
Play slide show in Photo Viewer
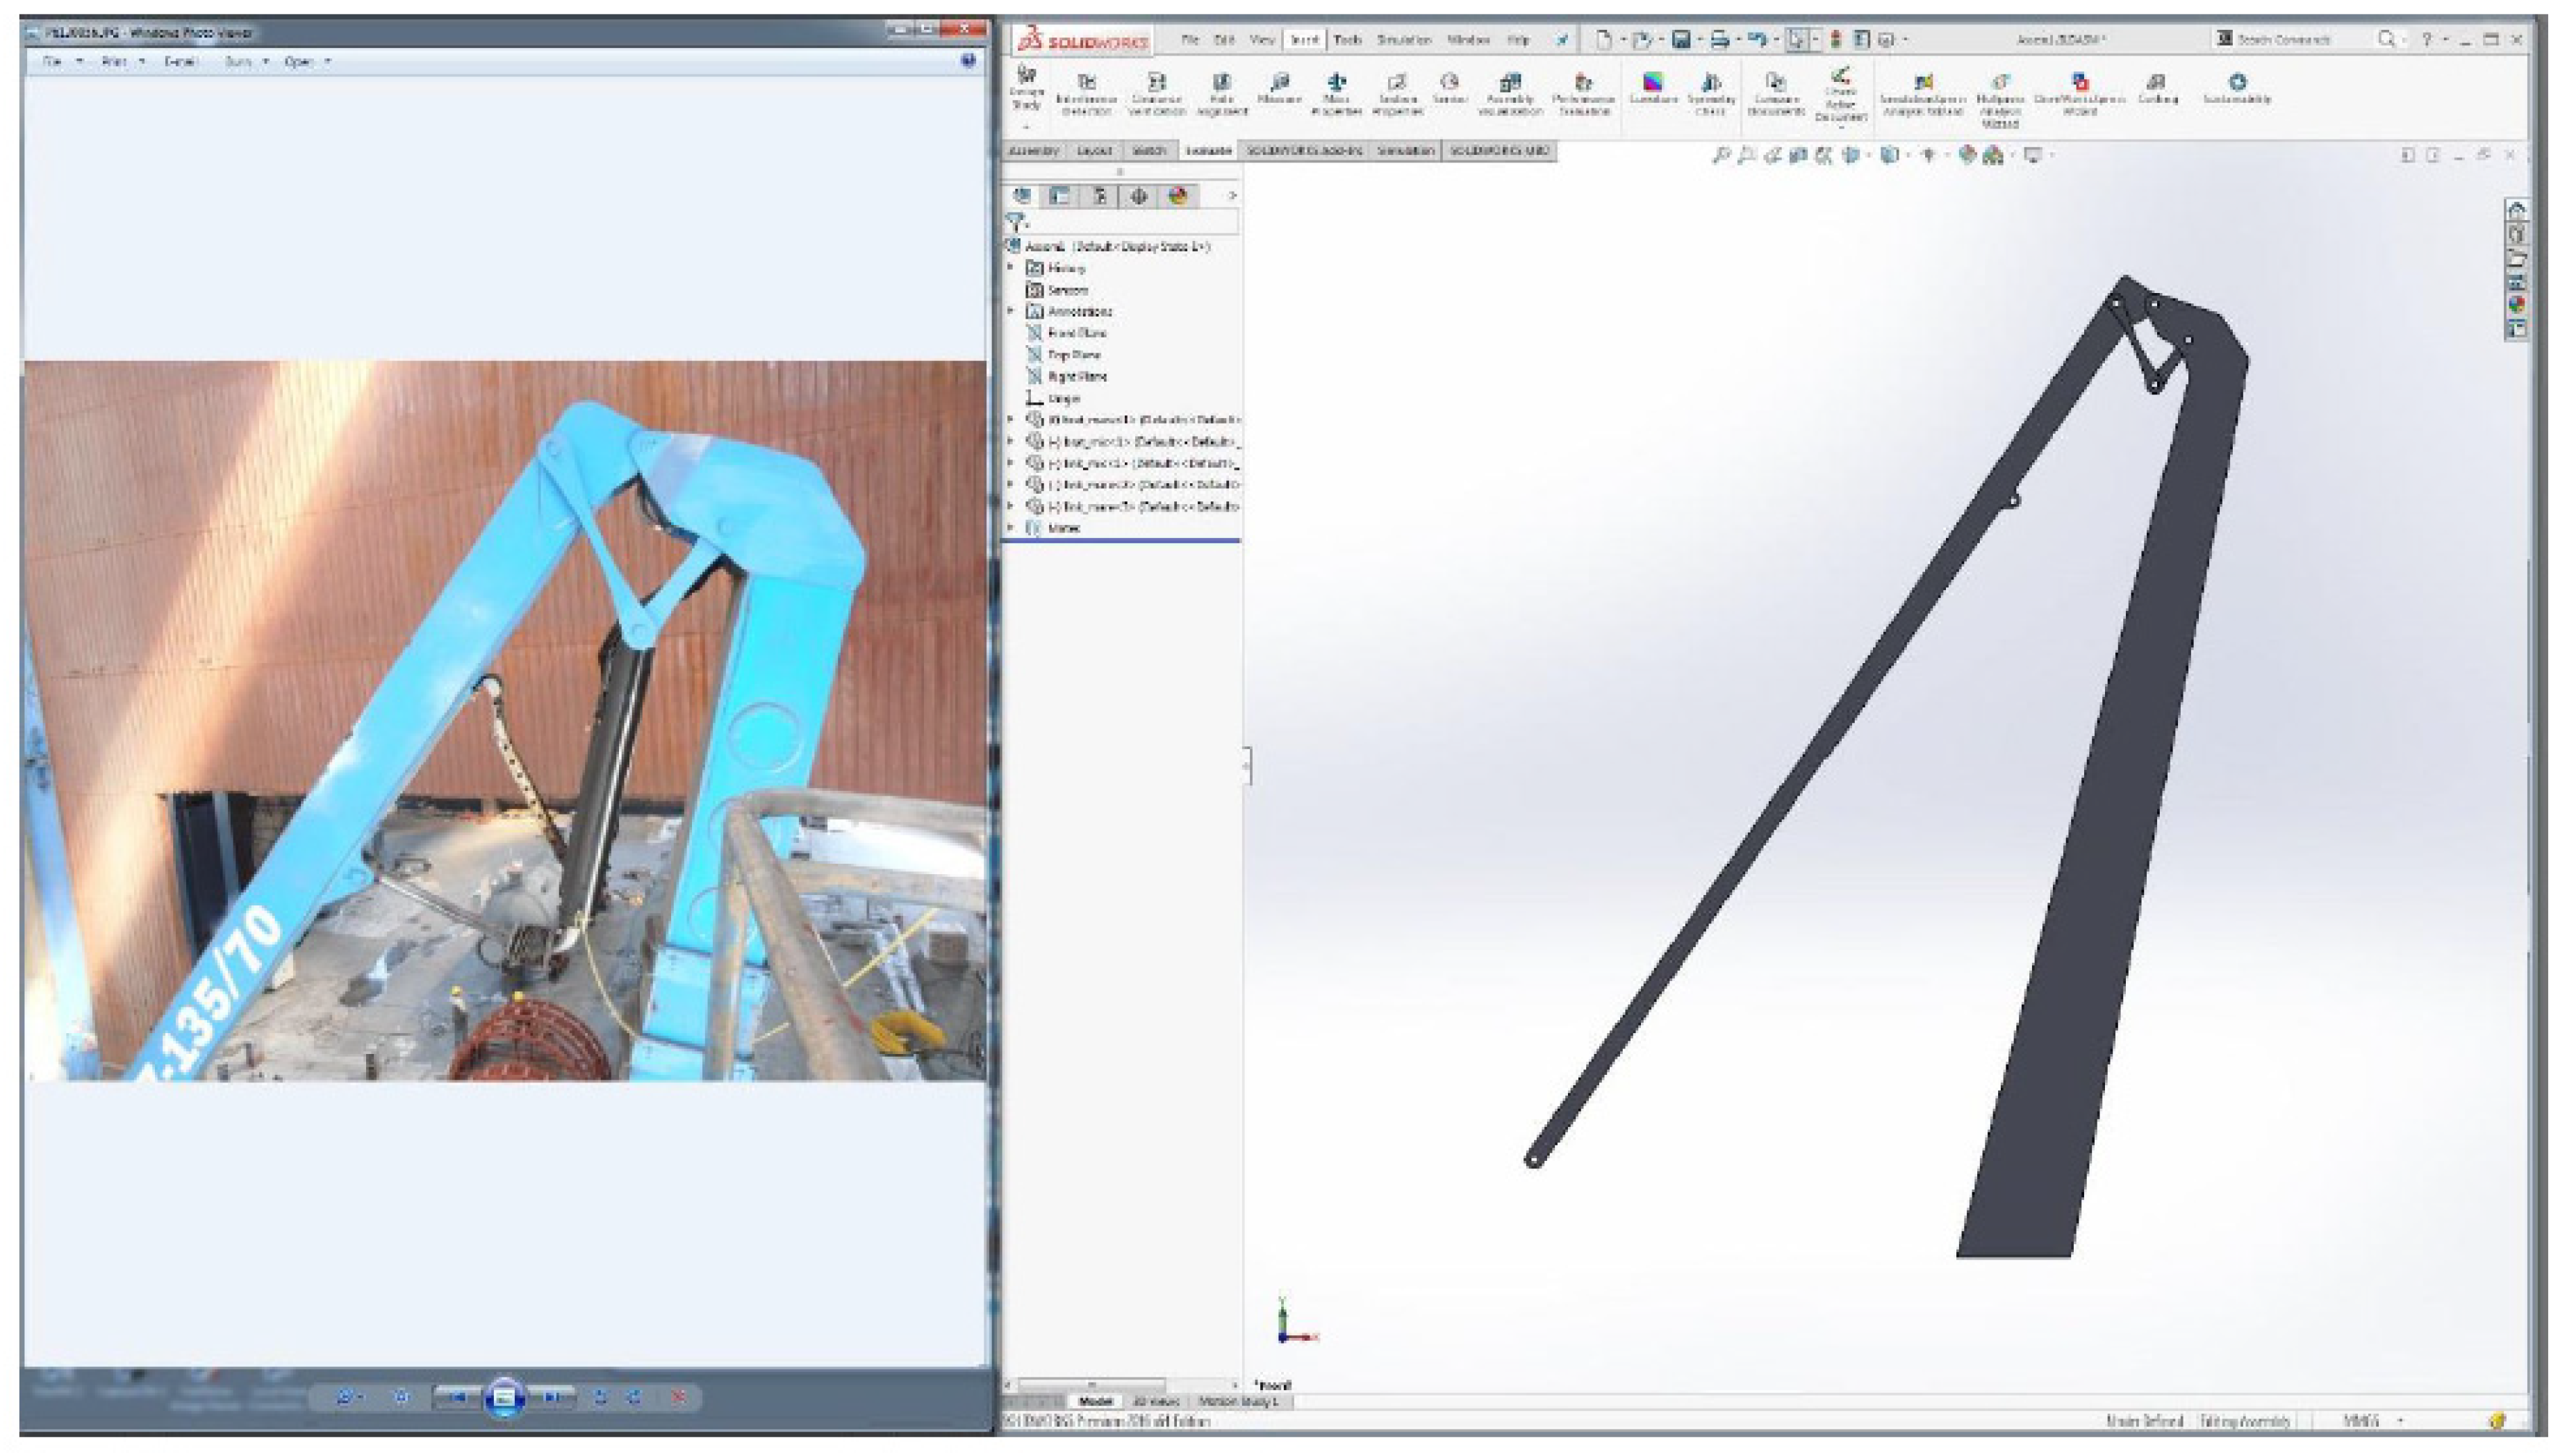pyautogui.click(x=504, y=1396)
